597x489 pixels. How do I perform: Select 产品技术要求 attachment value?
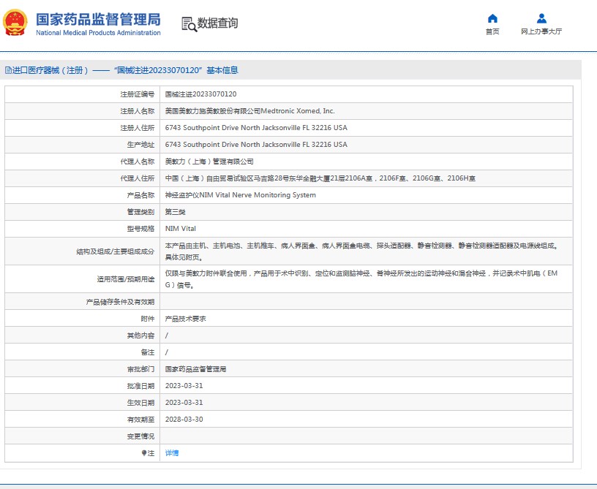click(185, 319)
